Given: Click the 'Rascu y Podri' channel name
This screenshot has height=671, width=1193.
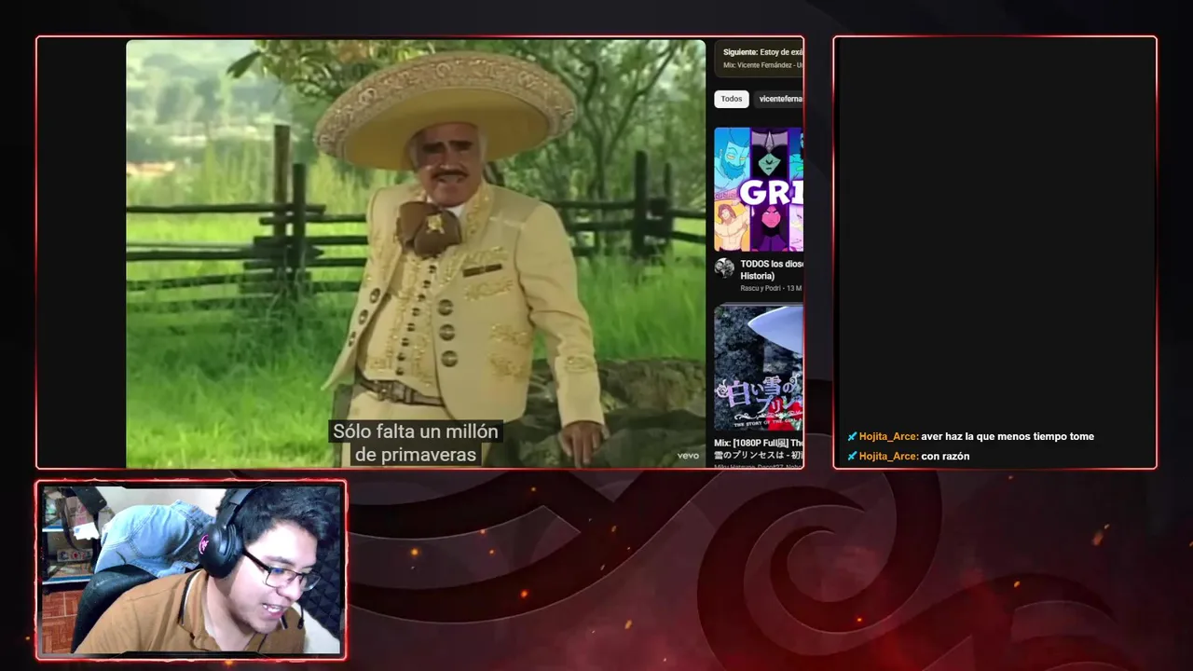Looking at the screenshot, I should tap(761, 288).
